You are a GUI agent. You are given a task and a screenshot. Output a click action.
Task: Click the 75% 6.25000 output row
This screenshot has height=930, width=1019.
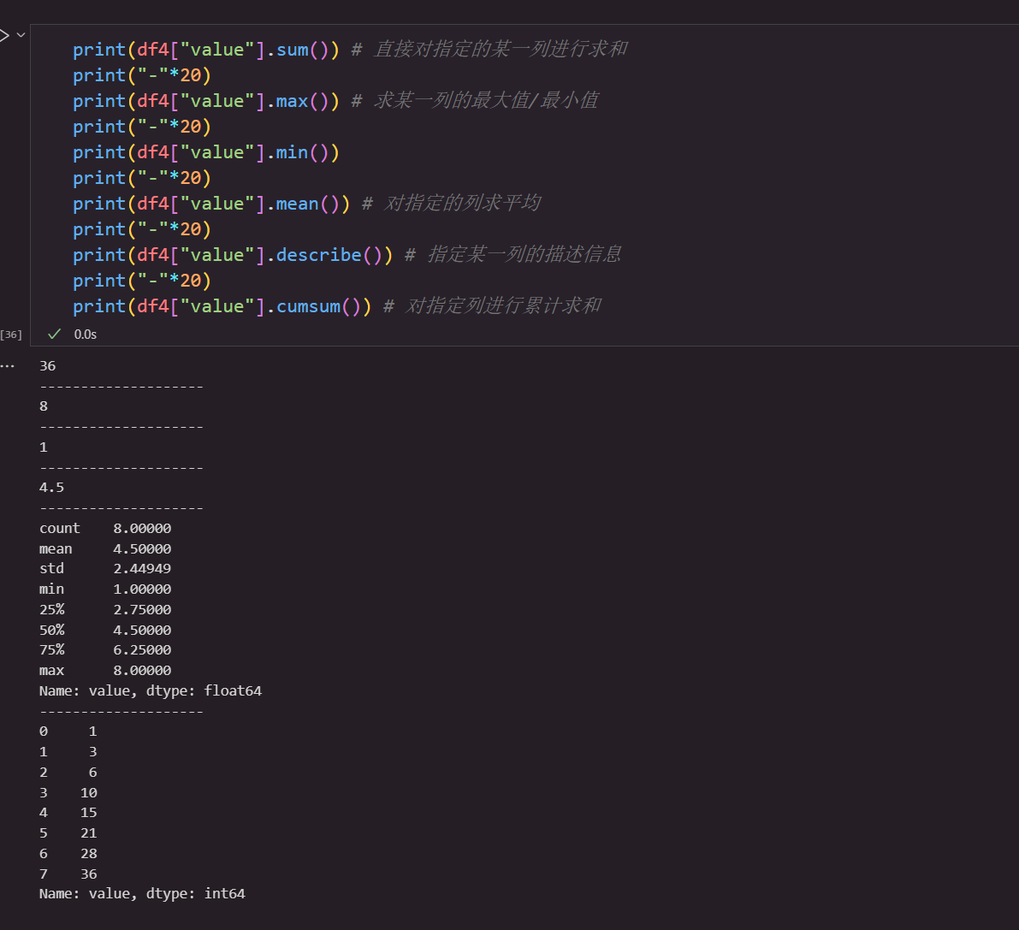tap(105, 650)
